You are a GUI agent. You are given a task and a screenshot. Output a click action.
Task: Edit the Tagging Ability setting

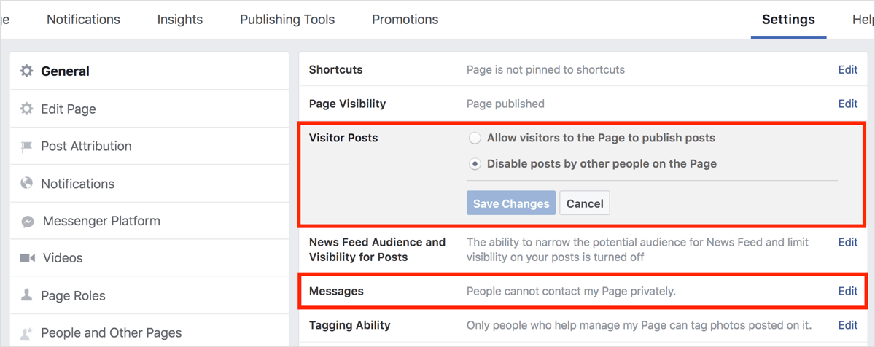point(847,325)
